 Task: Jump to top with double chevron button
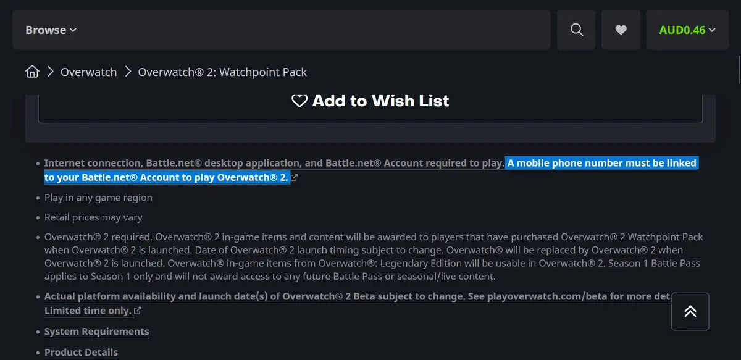pos(690,311)
